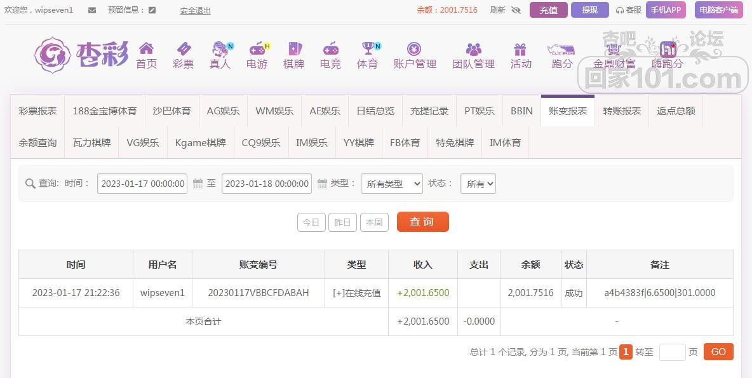Screen dimensions: 752x378
Task: Open the 彩票 lottery icon
Action: (x=184, y=48)
